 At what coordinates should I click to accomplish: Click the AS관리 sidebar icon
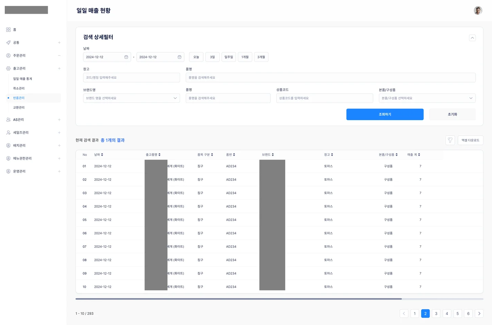point(8,120)
